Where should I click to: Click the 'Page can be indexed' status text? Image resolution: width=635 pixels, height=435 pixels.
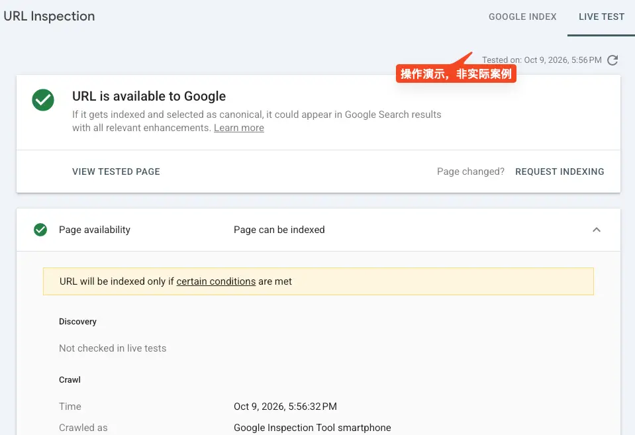[x=279, y=230]
